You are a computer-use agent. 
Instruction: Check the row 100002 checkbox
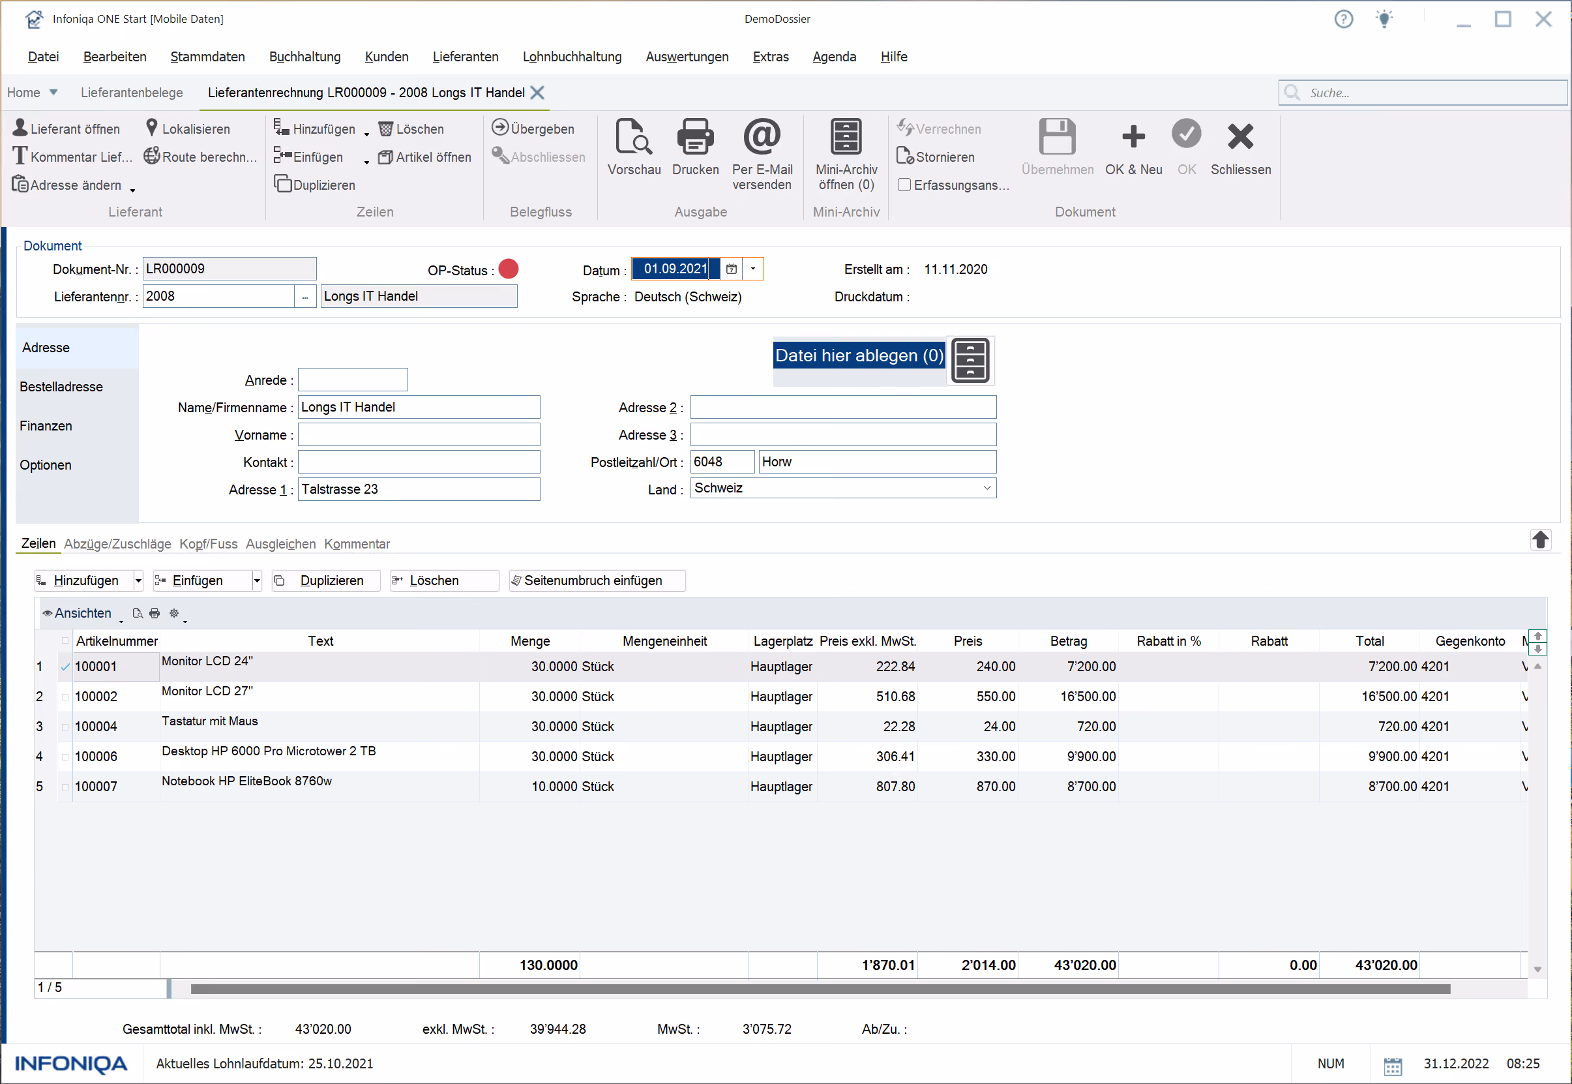click(x=65, y=697)
